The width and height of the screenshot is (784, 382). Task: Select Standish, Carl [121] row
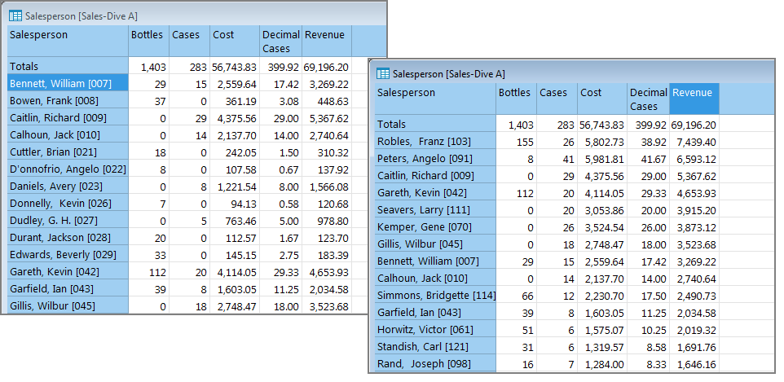[435, 346]
